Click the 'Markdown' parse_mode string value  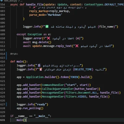coord(55,15)
